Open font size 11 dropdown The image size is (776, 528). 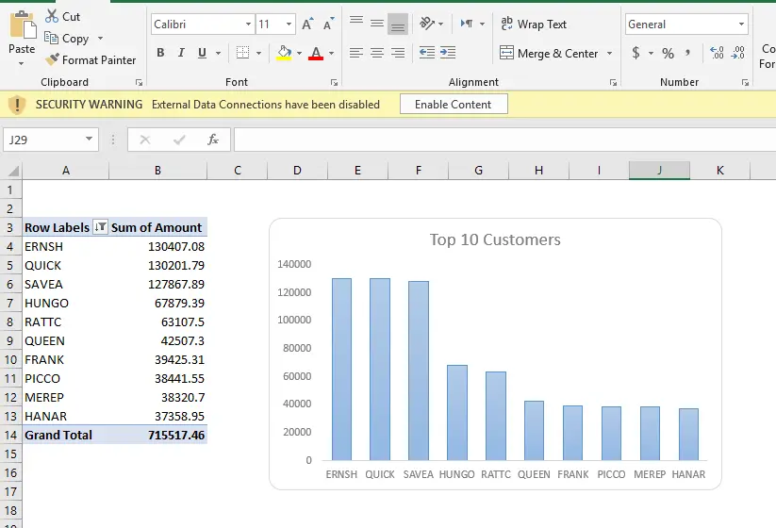coord(289,24)
